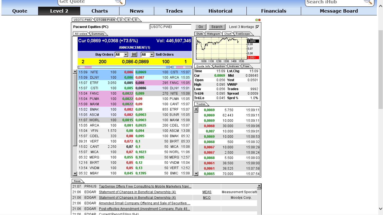Open the News navigation tab
Viewport: 383px width, 215px height.
[137, 11]
